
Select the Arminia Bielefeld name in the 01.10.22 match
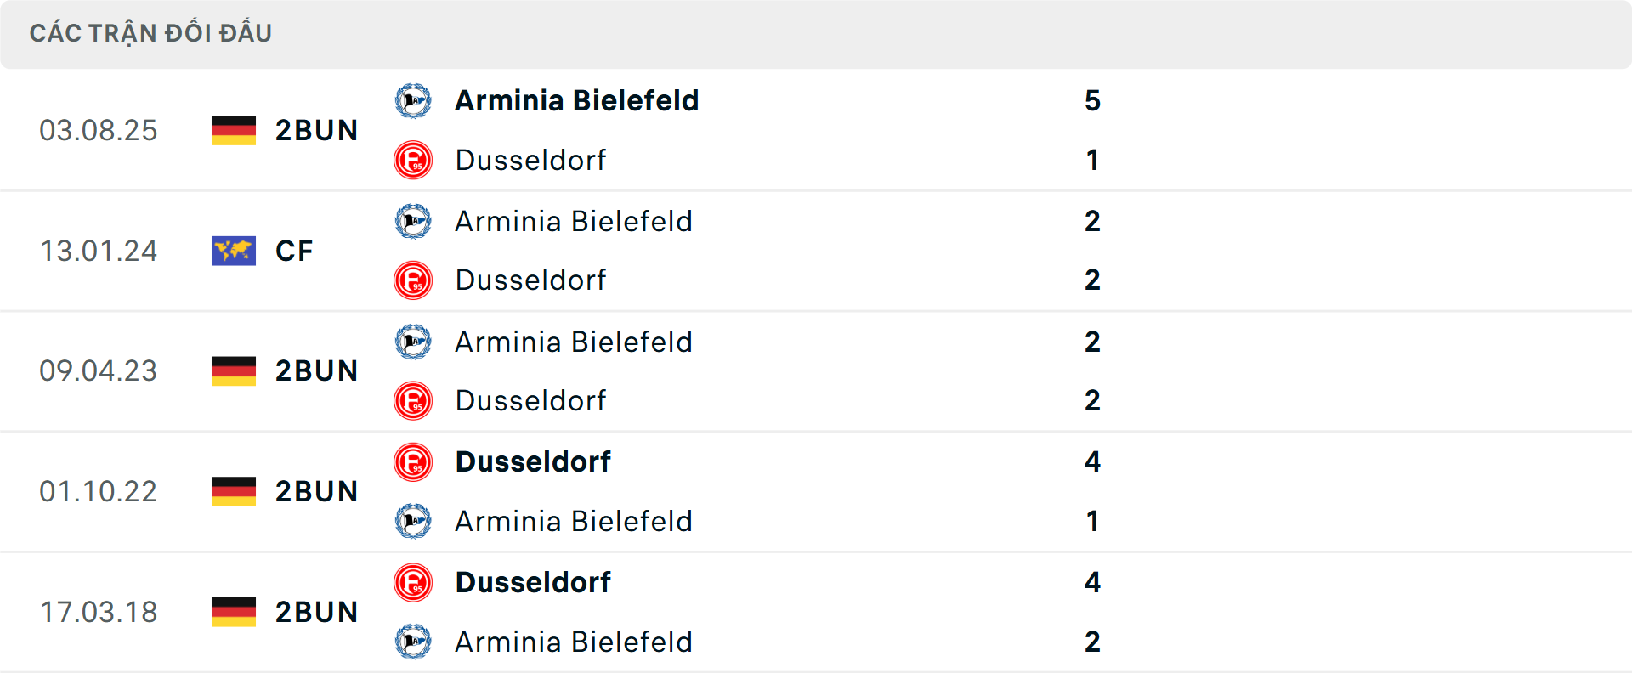click(x=574, y=522)
